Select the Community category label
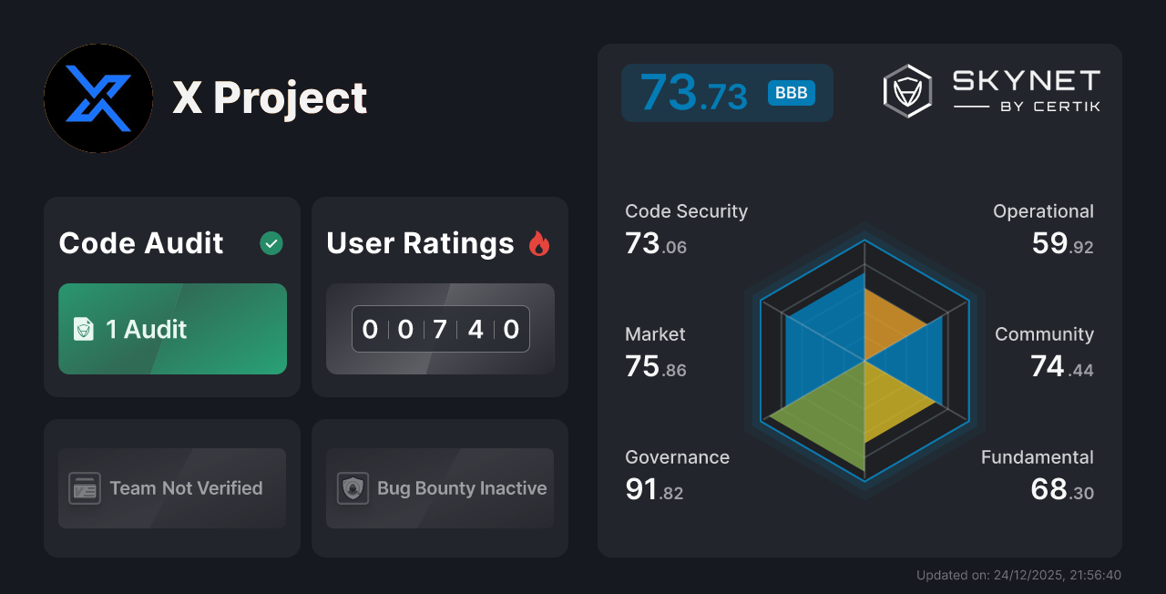The image size is (1166, 594). 1044,334
